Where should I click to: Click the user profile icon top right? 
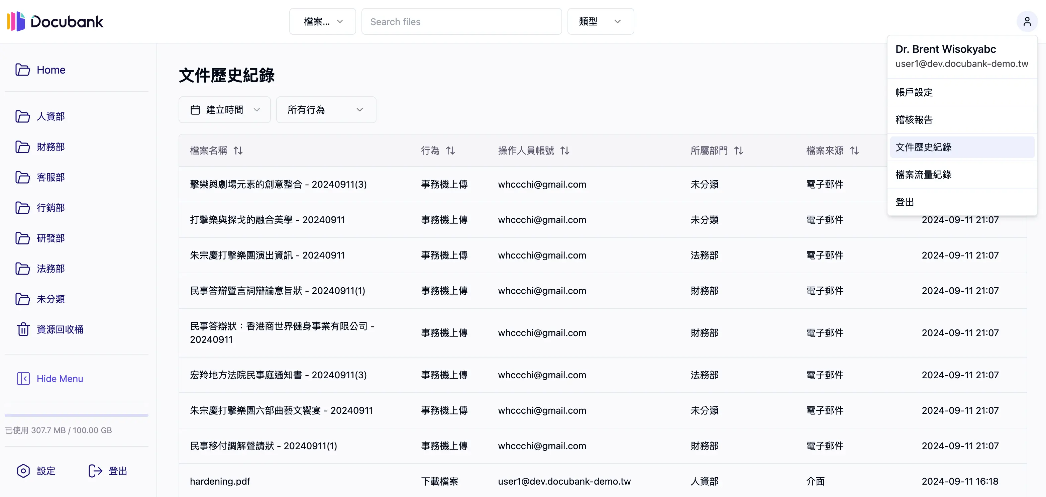pos(1027,21)
